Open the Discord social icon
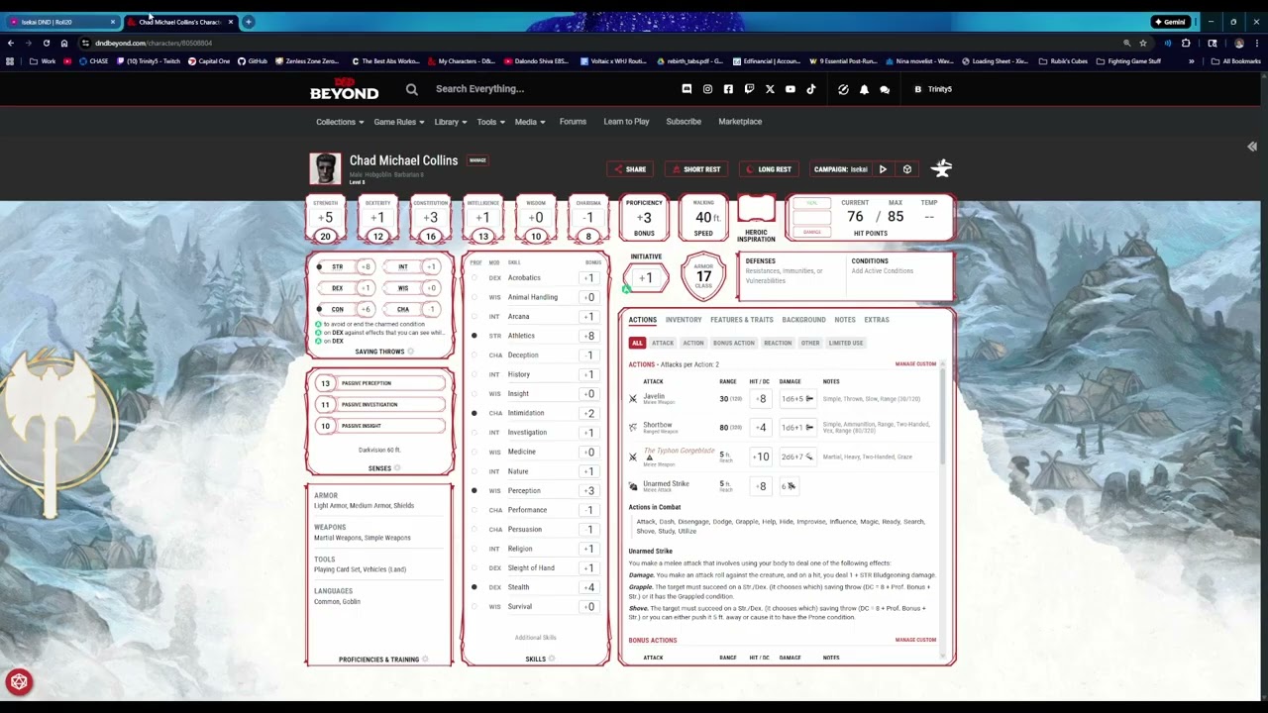Screen dimensions: 1268x713 [x=687, y=89]
